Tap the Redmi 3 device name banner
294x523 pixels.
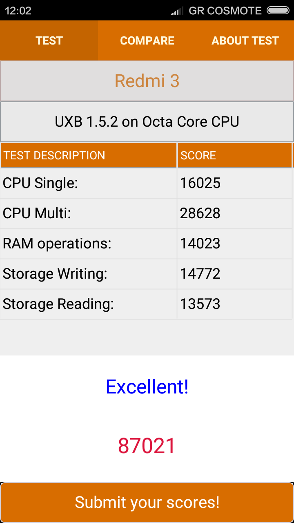pos(147,81)
